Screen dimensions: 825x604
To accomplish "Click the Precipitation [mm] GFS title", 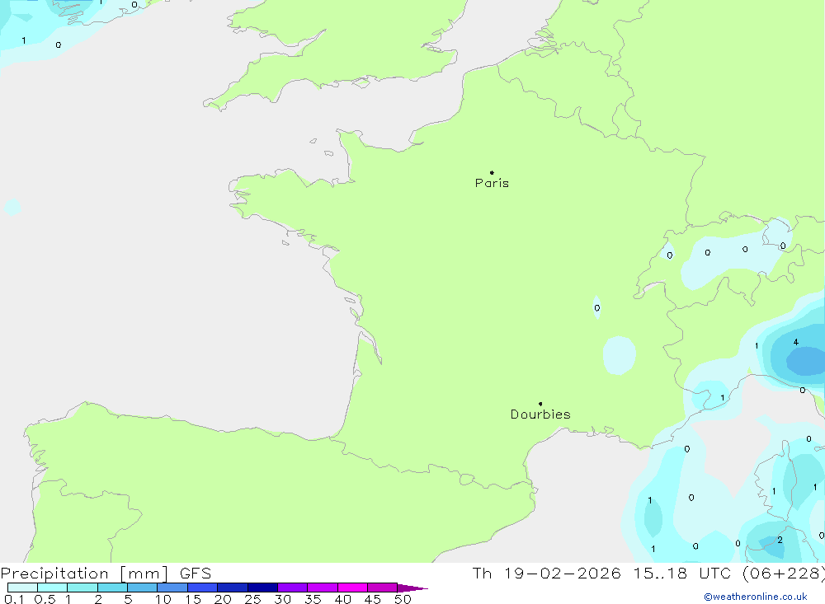I will pyautogui.click(x=106, y=573).
